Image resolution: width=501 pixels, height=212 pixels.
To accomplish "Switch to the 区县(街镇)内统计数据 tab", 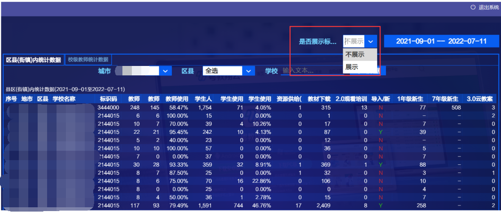I will tap(33, 60).
